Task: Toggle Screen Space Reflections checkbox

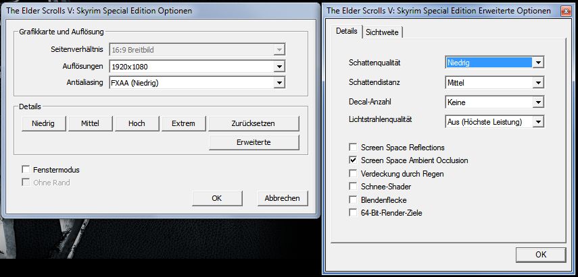Action: [352, 148]
